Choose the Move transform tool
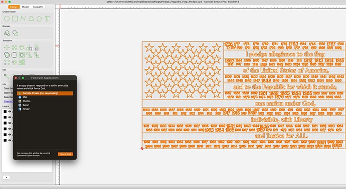Image resolution: width=346 pixels, height=189 pixels. (x=7, y=47)
